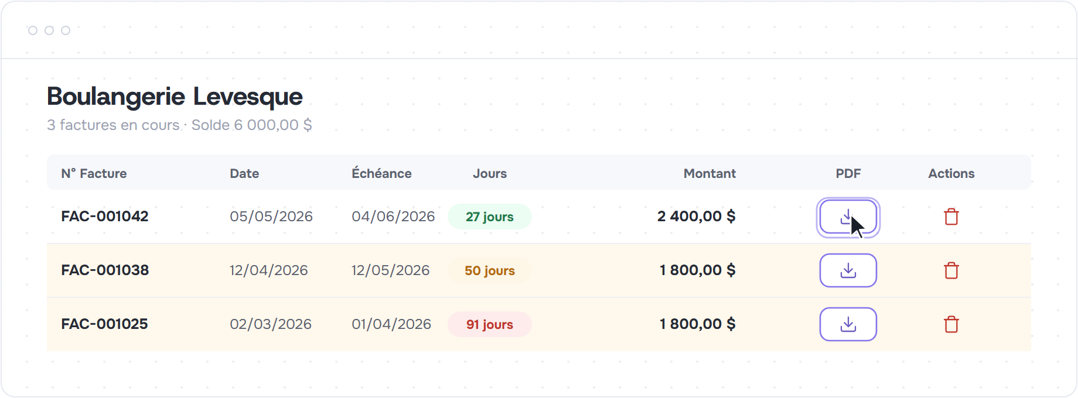
Task: Select invoice number FAC-001042
Action: [x=105, y=217]
